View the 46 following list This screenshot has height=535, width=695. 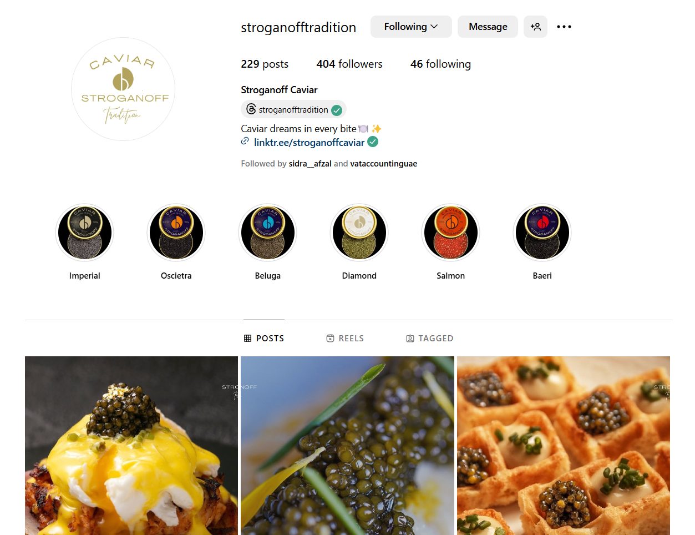(440, 64)
